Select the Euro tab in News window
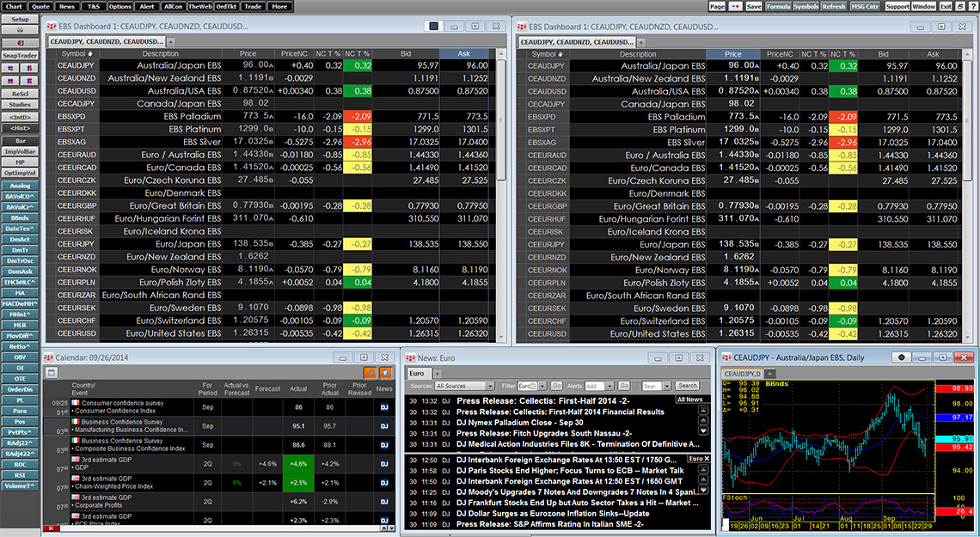Viewport: 980px width, 537px height. (x=417, y=374)
